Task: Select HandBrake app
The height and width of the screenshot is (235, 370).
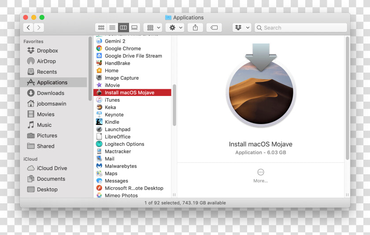Action: 133,63
